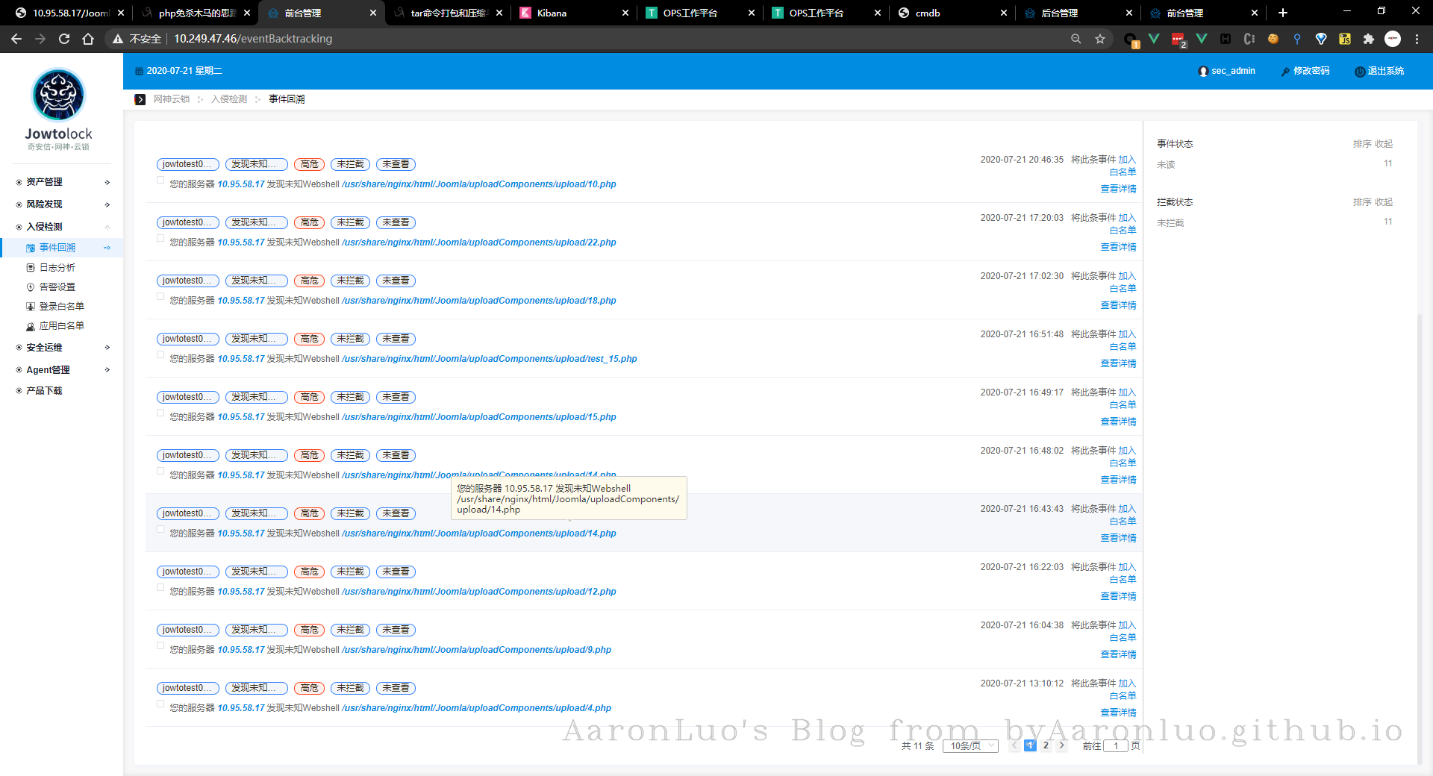The image size is (1433, 776).
Task: Click the browser reload icon
Action: click(x=64, y=39)
